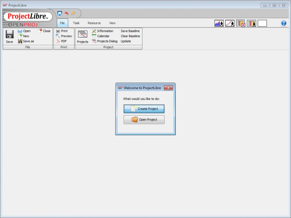
Task: Click the ProjectLibre logo
Action: 28,16
